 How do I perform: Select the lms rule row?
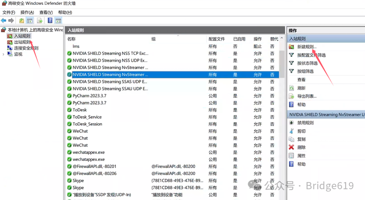(x=172, y=46)
